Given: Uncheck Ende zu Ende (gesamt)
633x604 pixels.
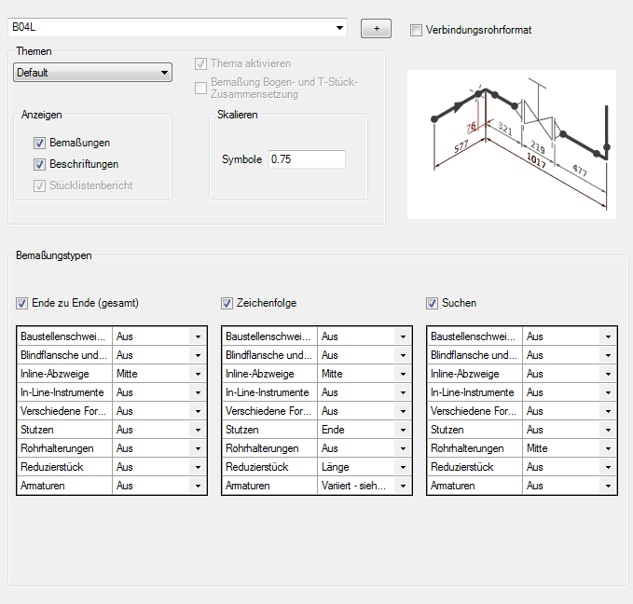Looking at the screenshot, I should 21,303.
